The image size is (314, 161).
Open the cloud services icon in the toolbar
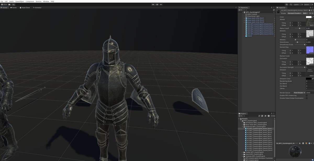tap(9, 4)
